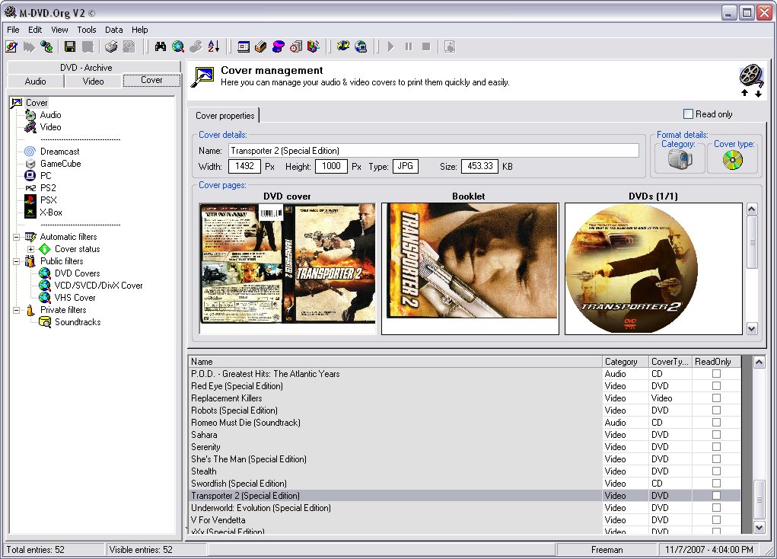Click the Cover management header icon
Screen dimensions: 777x559
[202, 77]
